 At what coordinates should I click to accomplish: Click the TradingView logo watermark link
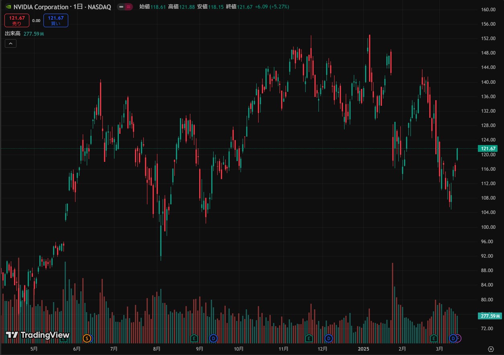click(38, 335)
